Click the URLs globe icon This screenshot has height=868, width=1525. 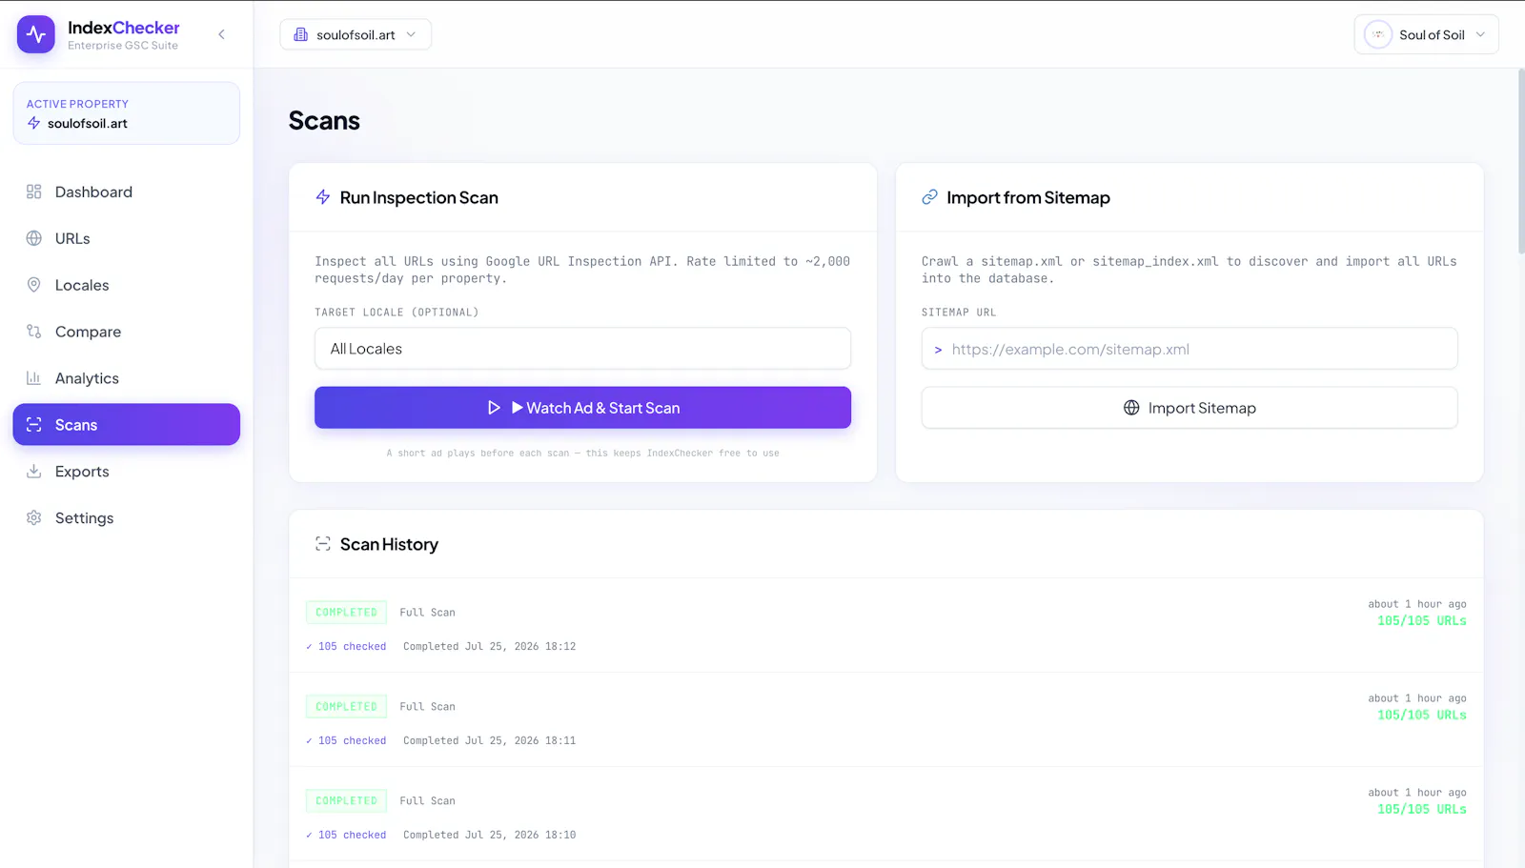tap(34, 238)
